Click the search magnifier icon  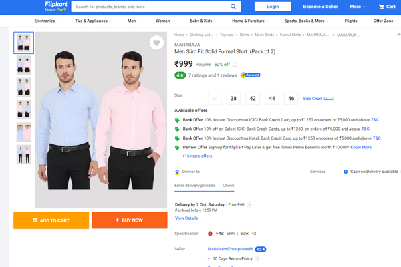(x=234, y=7)
